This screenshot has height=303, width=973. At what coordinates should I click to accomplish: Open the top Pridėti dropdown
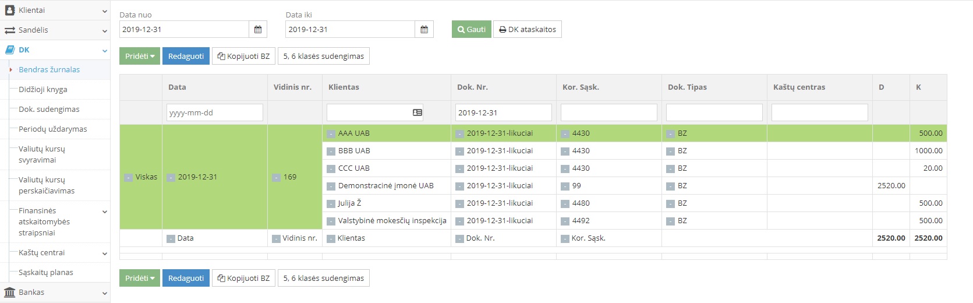[140, 57]
